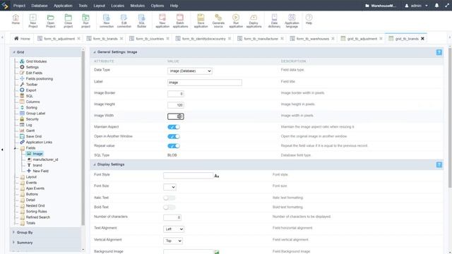452x254 pixels.
Task: Click the General Settings help icon
Action: [439, 52]
